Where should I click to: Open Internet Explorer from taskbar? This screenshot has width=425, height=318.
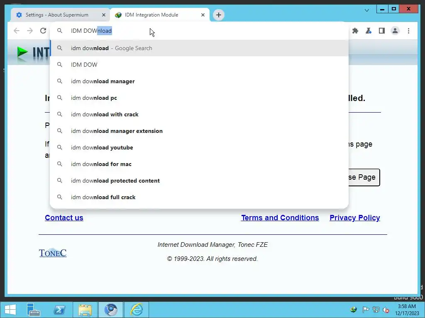[x=137, y=310]
